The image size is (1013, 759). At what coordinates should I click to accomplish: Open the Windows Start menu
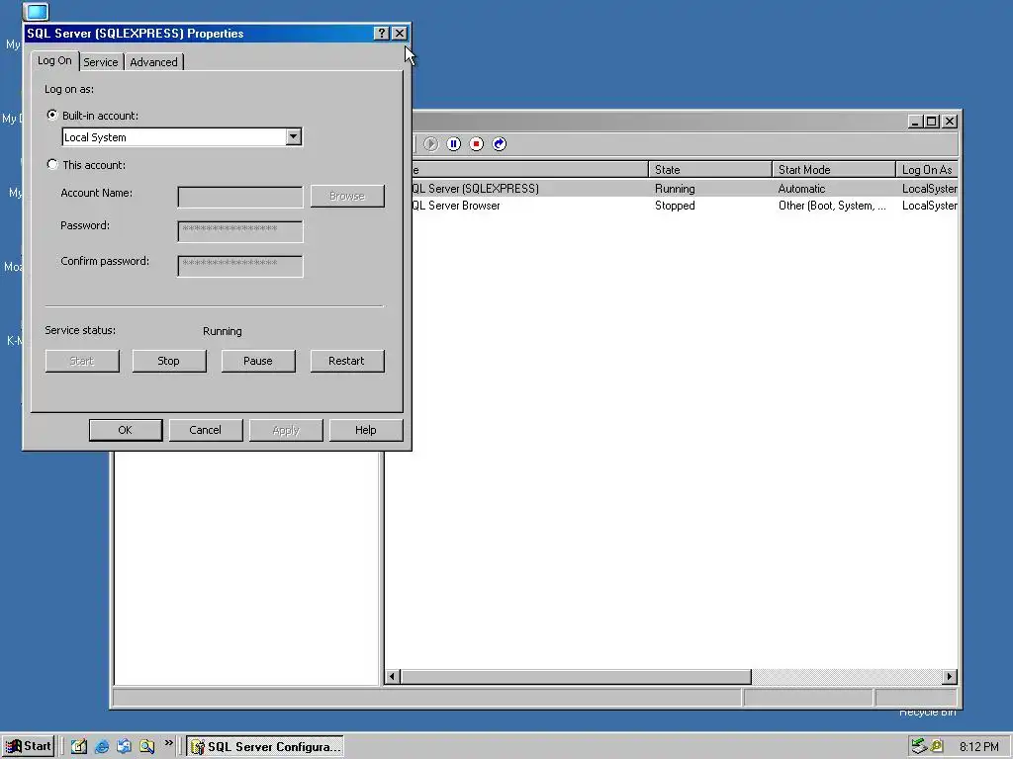click(28, 746)
